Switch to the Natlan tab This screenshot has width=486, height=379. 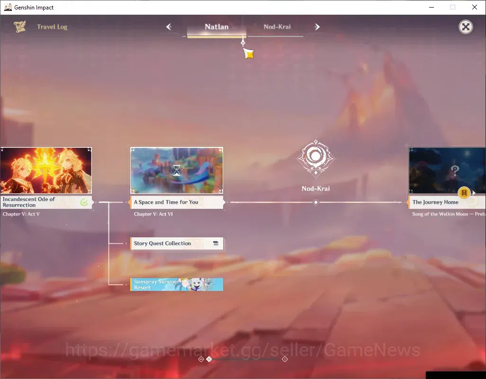[216, 27]
